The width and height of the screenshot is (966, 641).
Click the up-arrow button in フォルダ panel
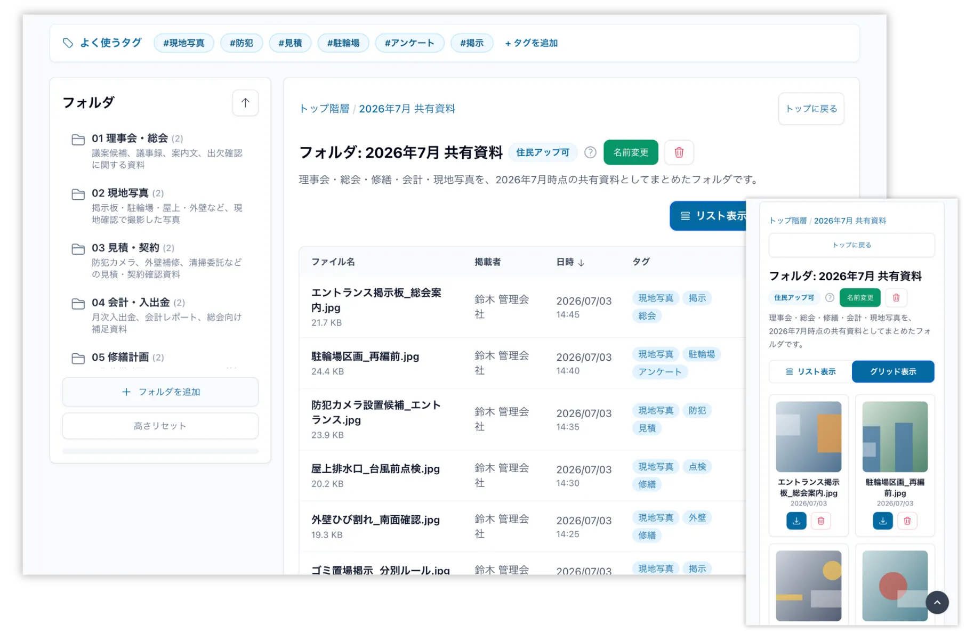point(245,103)
